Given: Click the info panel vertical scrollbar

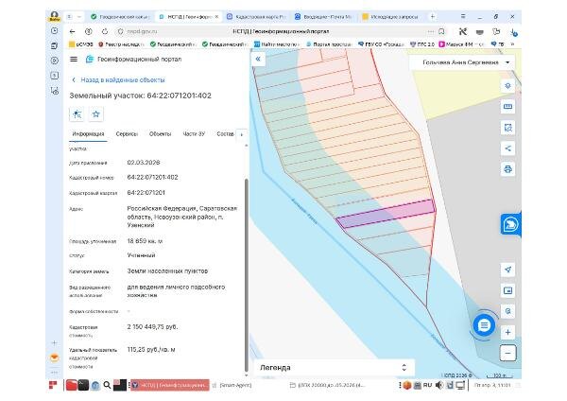Looking at the screenshot, I should pyautogui.click(x=247, y=273).
